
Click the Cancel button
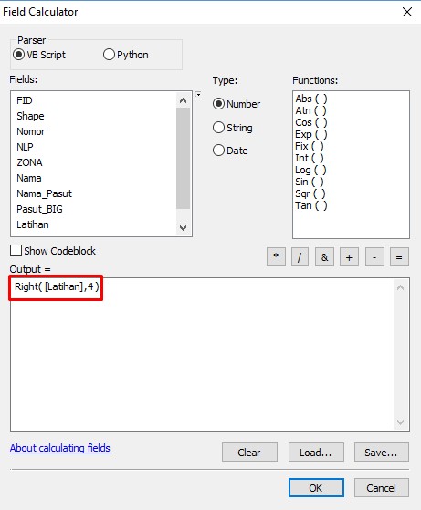(382, 487)
